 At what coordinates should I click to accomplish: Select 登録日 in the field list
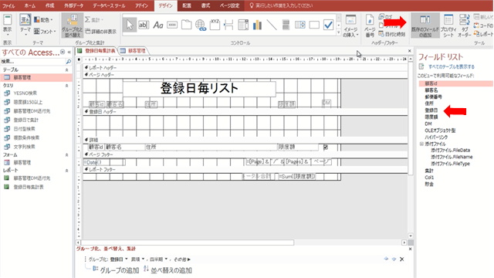pyautogui.click(x=431, y=110)
